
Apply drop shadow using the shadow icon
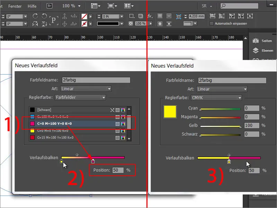[141, 16]
